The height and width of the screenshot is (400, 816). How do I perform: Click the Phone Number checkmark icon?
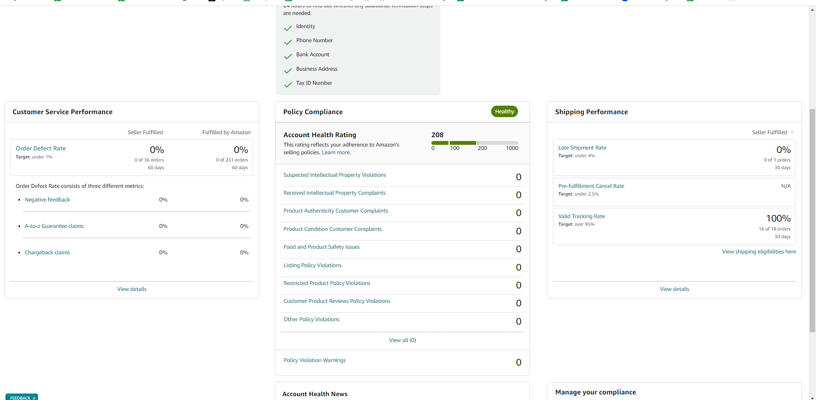tap(288, 42)
